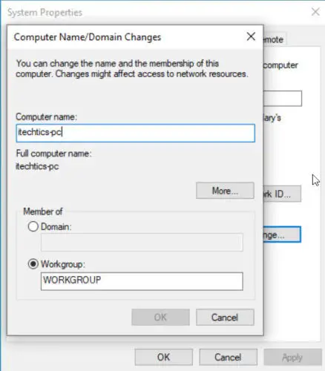Click the partially hidden Change... button
This screenshot has width=325, height=371.
point(282,234)
